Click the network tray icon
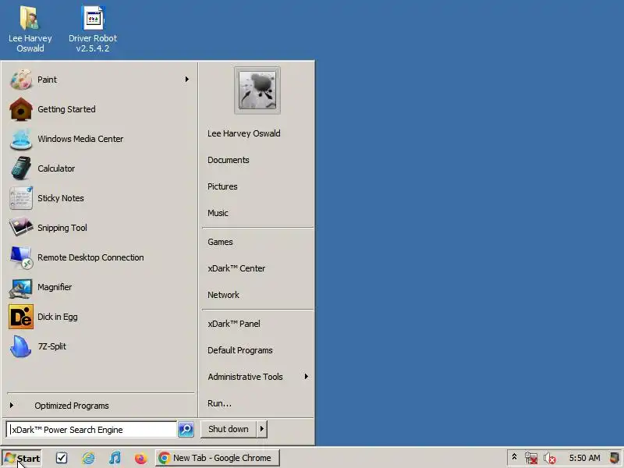 click(531, 458)
